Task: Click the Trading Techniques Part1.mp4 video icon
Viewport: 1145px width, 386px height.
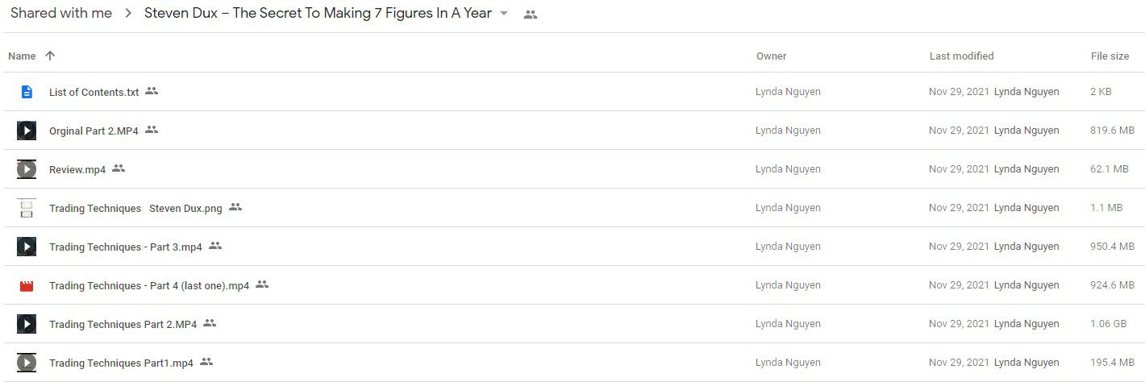Action: [27, 363]
